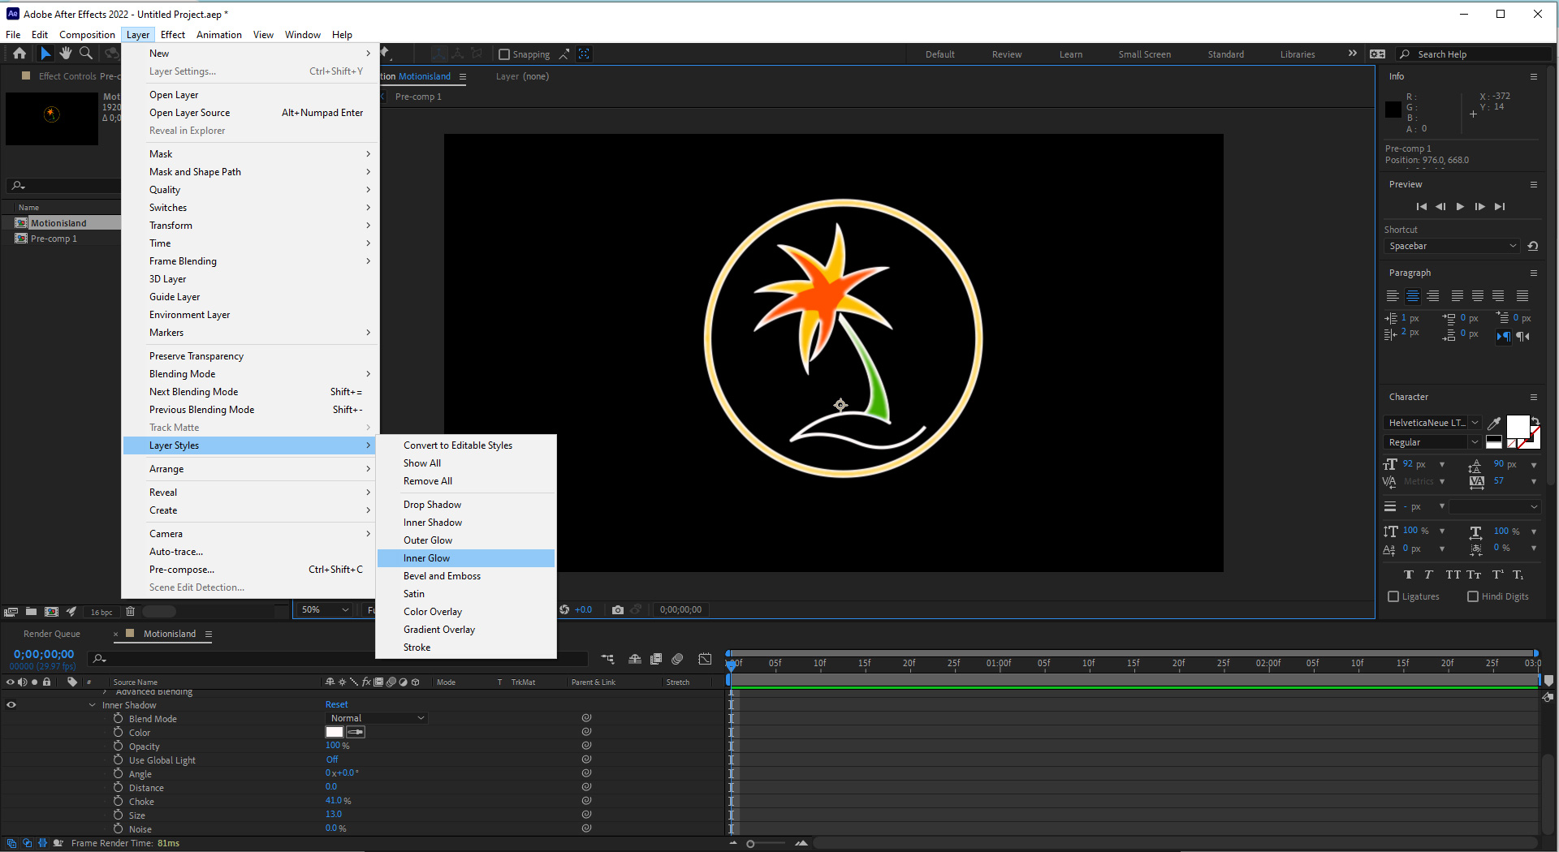Open the Inner Shadow color swatch
Image resolution: width=1559 pixels, height=852 pixels.
pyautogui.click(x=335, y=732)
